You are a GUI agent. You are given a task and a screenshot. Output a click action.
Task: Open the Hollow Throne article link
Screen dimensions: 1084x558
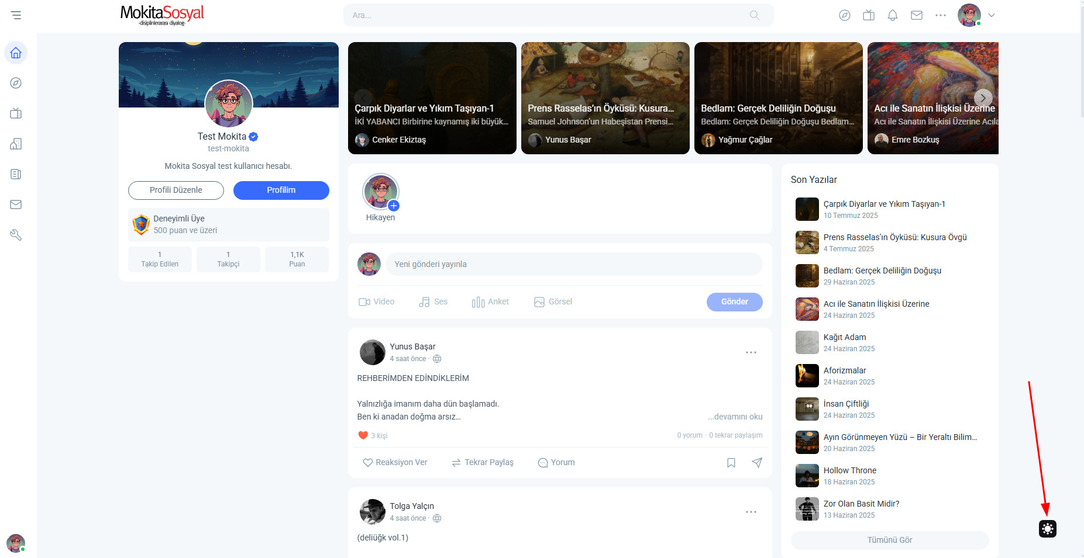pos(849,470)
